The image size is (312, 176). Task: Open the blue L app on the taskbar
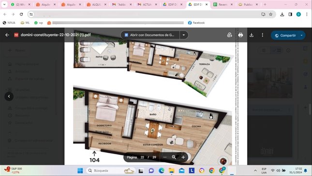(x=192, y=170)
